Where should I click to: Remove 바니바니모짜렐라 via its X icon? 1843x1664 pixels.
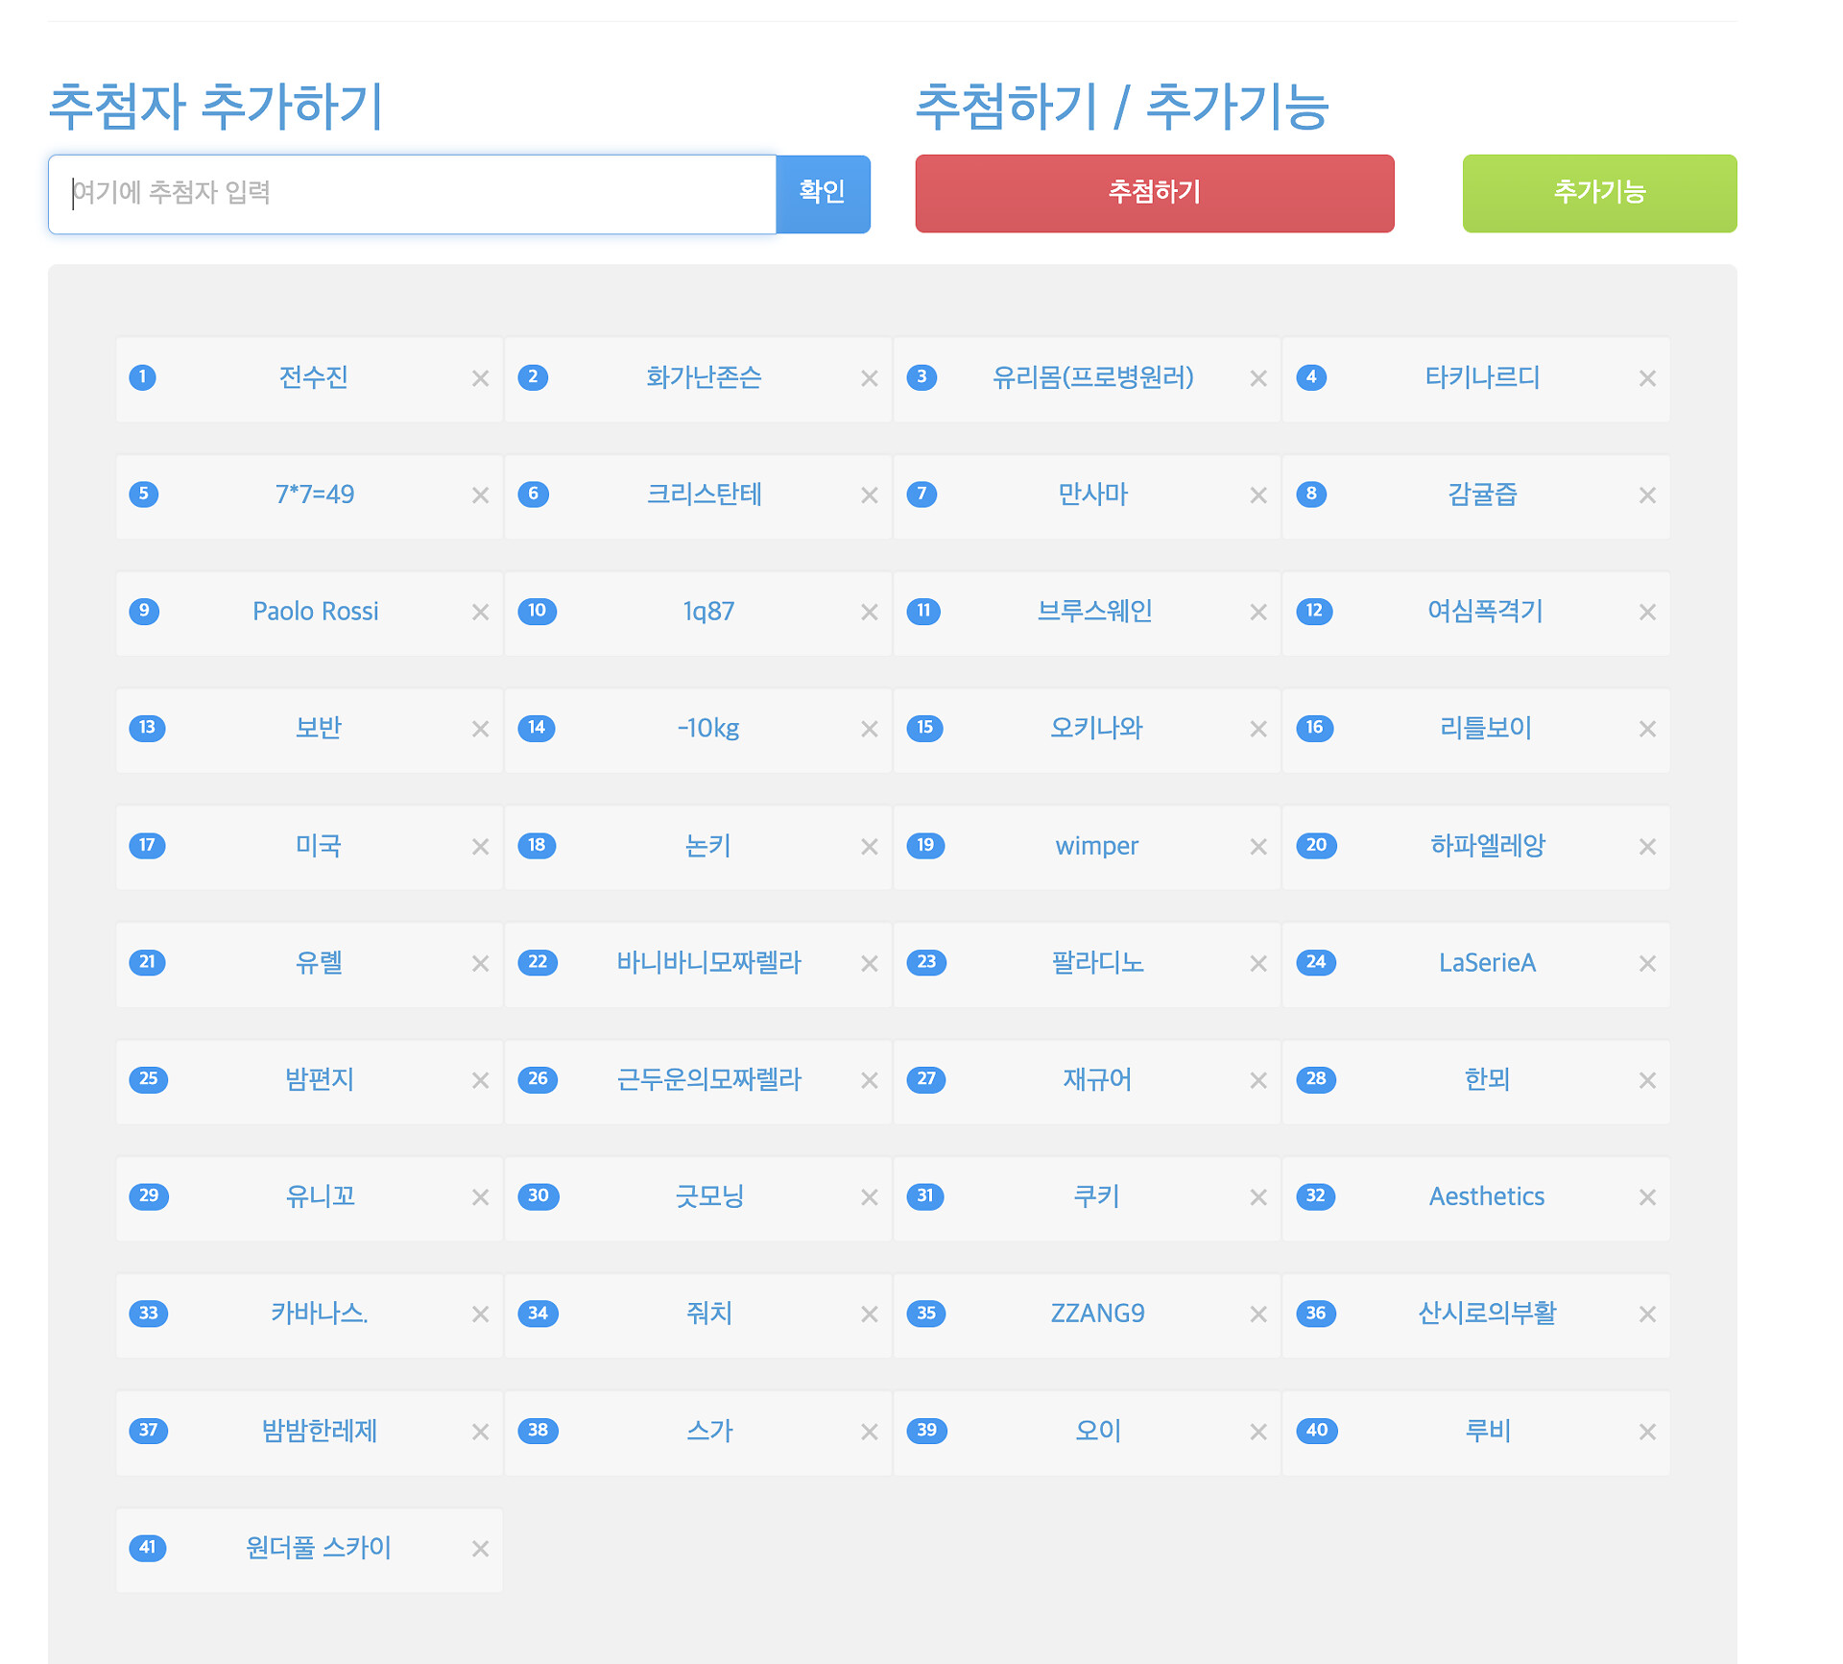[x=869, y=964]
